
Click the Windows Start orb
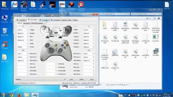tap(4, 95)
